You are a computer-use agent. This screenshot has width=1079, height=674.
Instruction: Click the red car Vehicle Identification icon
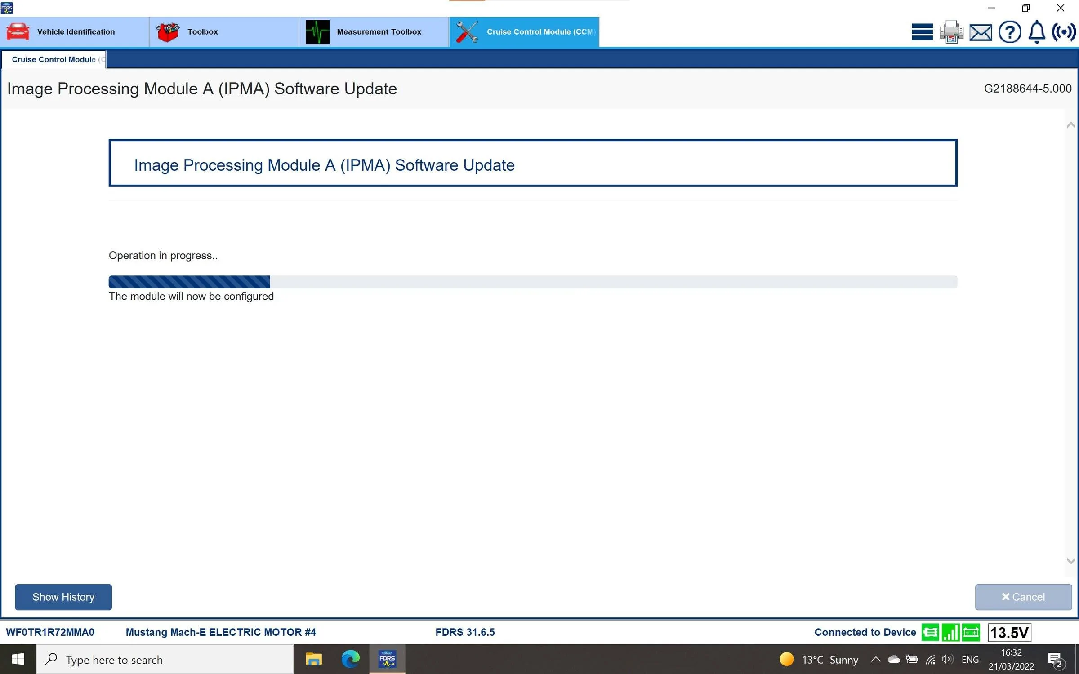(x=18, y=32)
